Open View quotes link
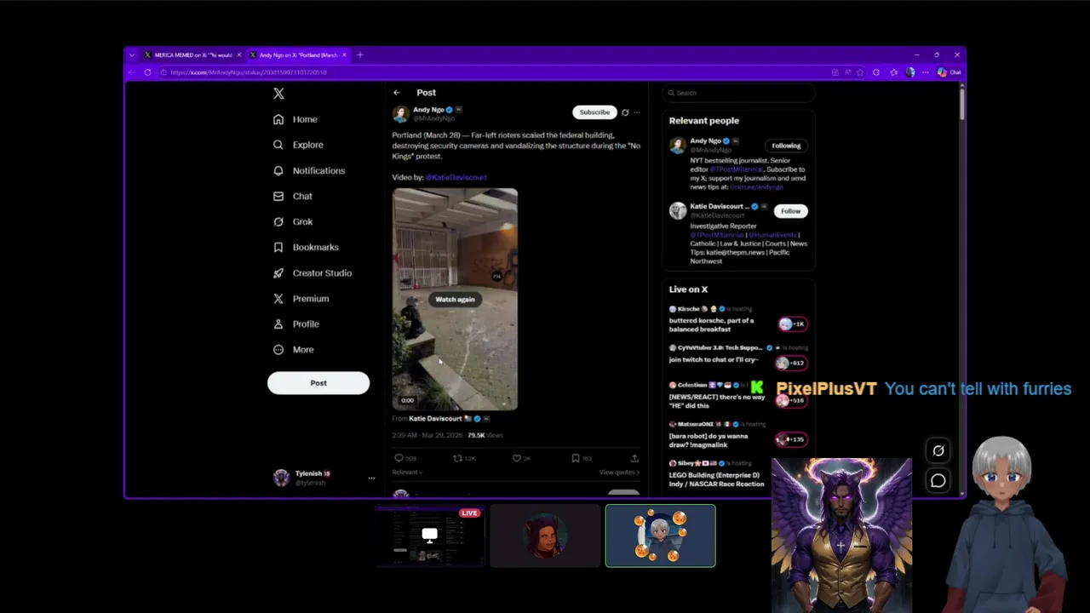The height and width of the screenshot is (613, 1090). [619, 473]
